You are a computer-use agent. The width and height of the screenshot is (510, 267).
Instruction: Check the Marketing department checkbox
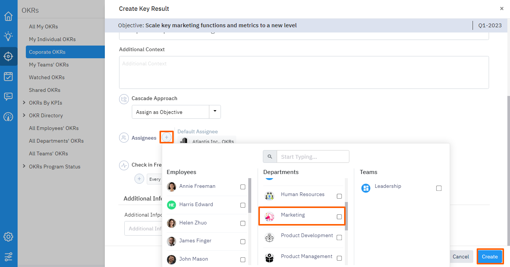(x=339, y=217)
